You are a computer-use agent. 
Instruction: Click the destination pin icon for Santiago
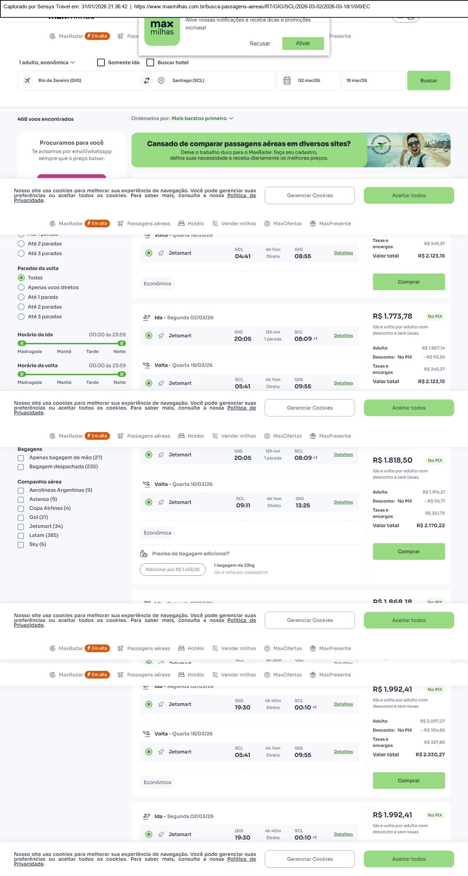(161, 81)
